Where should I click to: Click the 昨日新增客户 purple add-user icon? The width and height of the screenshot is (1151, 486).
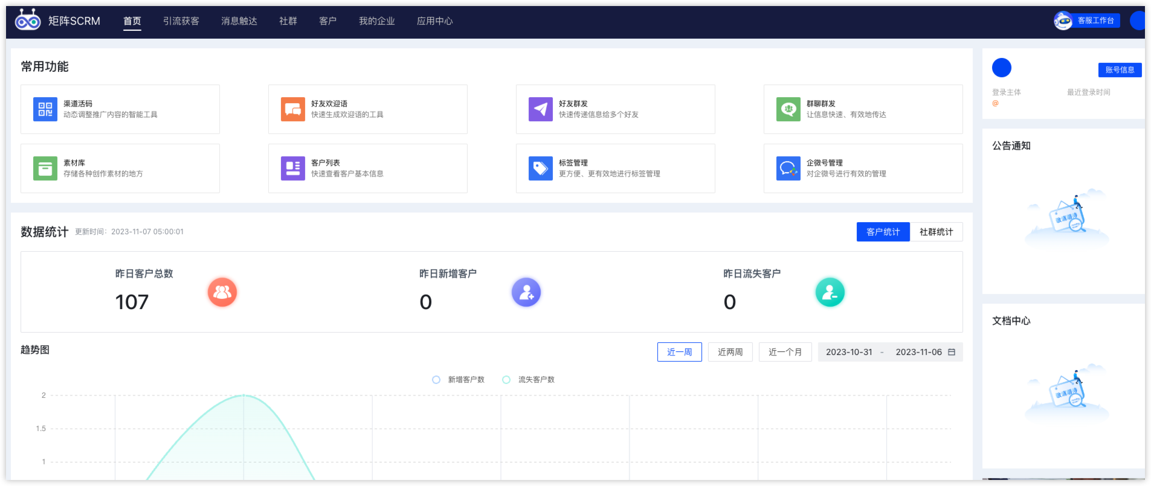526,292
